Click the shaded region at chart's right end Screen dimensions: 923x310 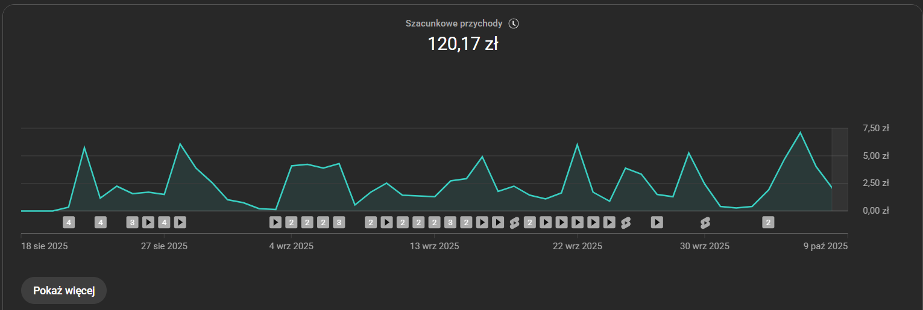point(839,169)
